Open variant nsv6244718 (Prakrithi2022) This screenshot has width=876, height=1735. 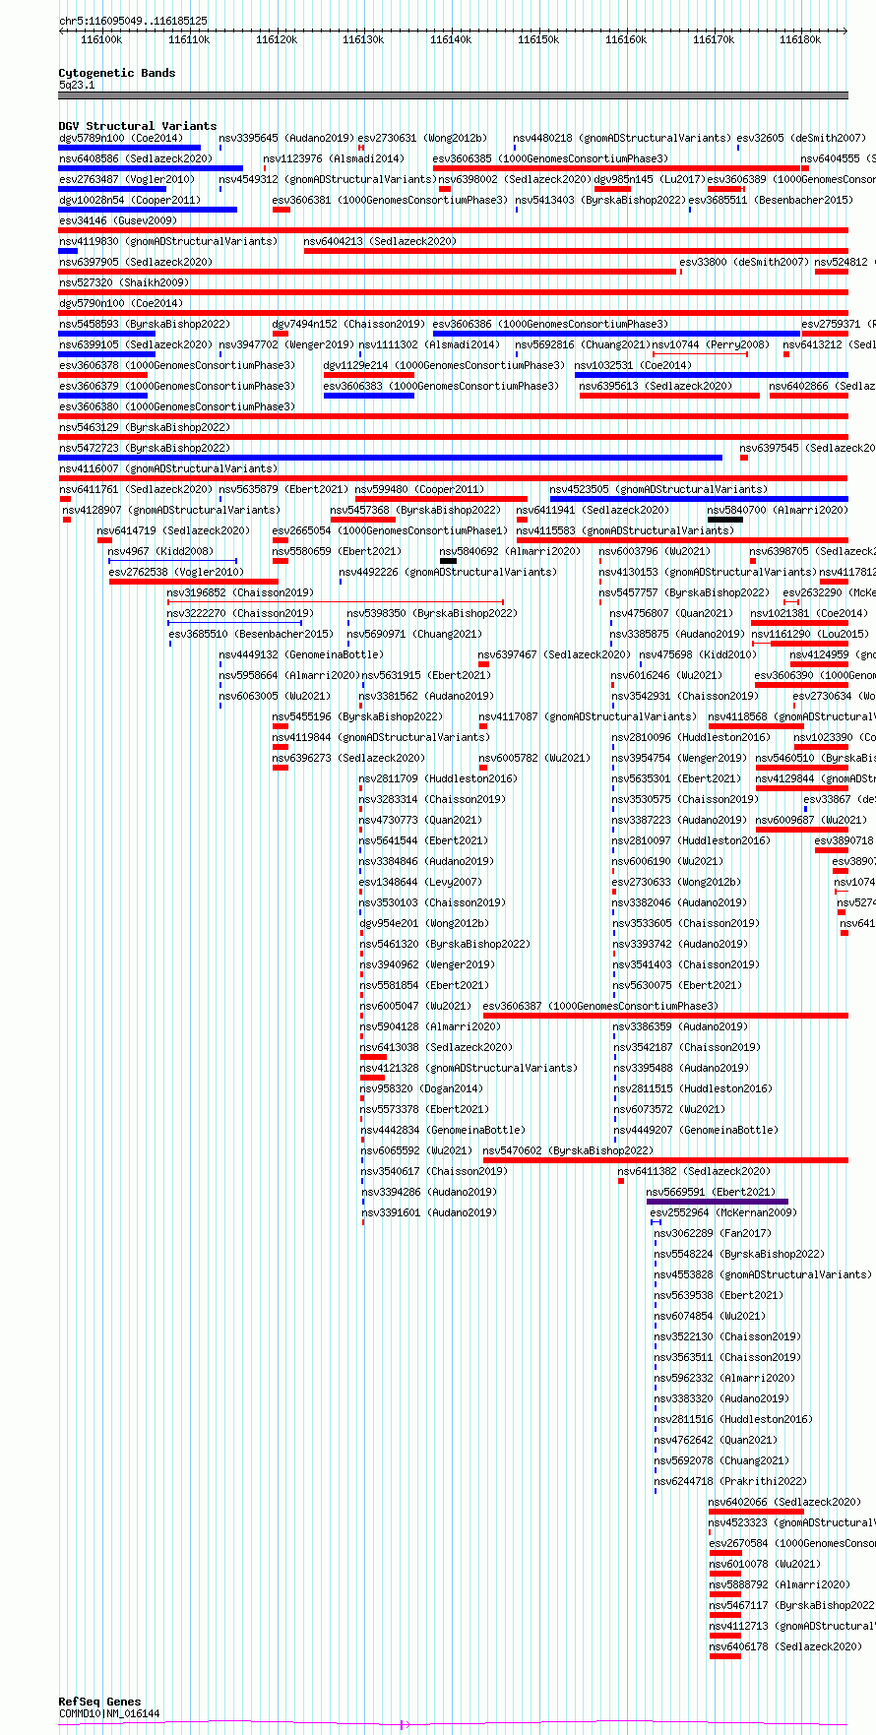coord(730,1481)
